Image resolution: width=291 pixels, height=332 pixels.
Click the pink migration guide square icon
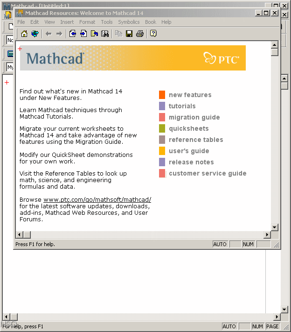pos(162,117)
